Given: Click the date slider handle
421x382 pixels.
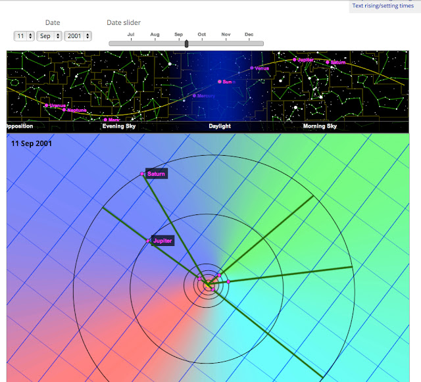Looking at the screenshot, I should pyautogui.click(x=187, y=43).
